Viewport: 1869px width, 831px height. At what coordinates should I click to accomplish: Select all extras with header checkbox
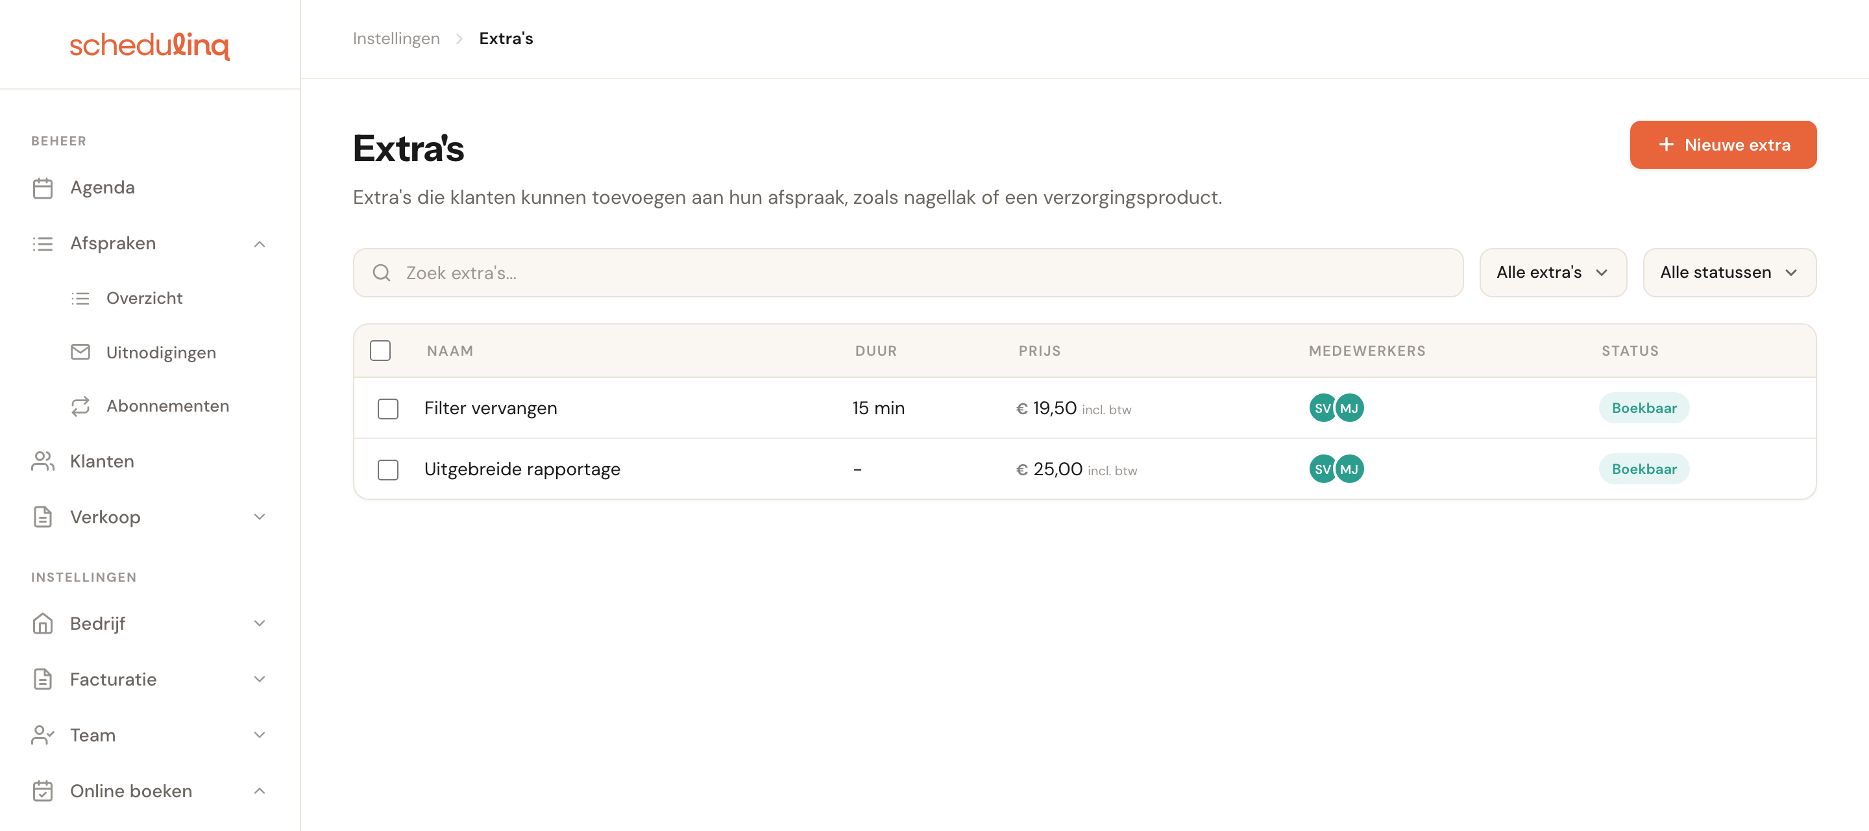380,351
